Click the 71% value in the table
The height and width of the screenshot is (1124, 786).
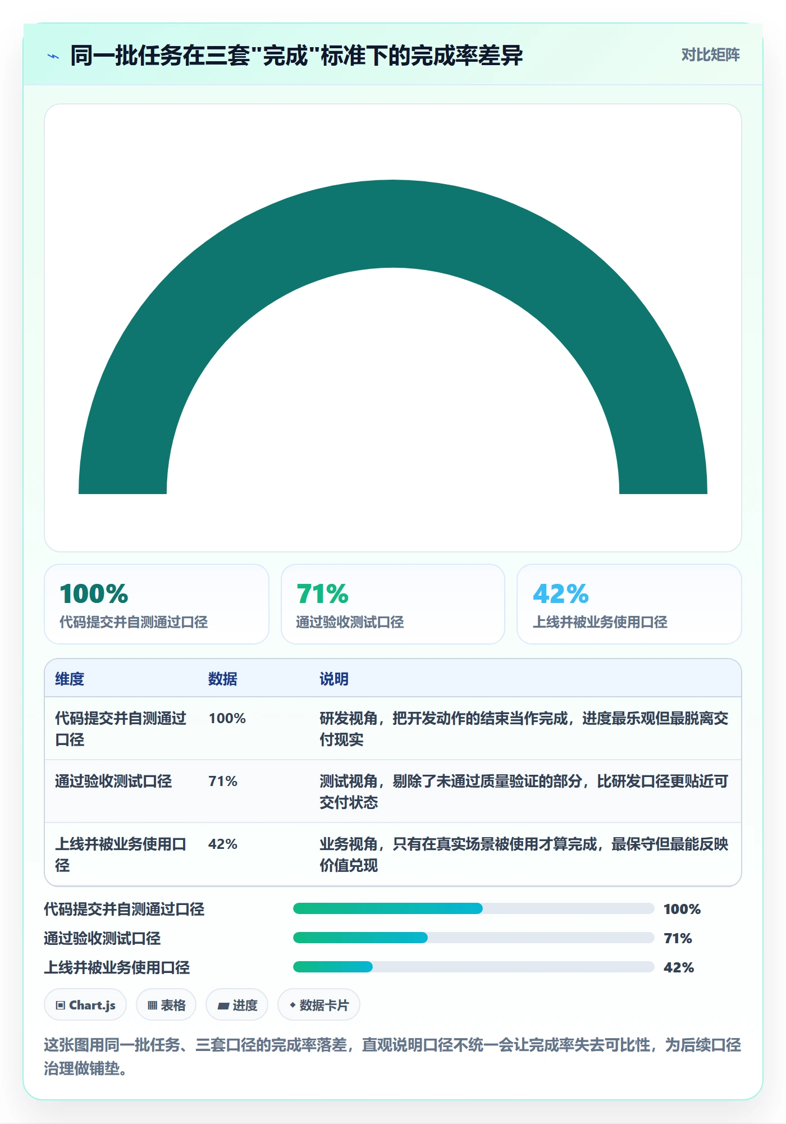(x=223, y=781)
